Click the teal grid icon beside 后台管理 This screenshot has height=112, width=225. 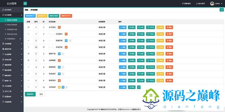tap(25, 3)
